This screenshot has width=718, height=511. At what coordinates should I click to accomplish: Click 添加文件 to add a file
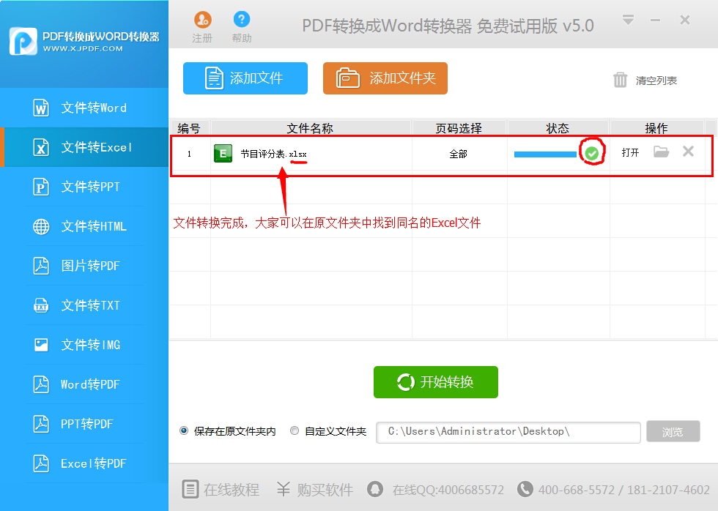[245, 78]
